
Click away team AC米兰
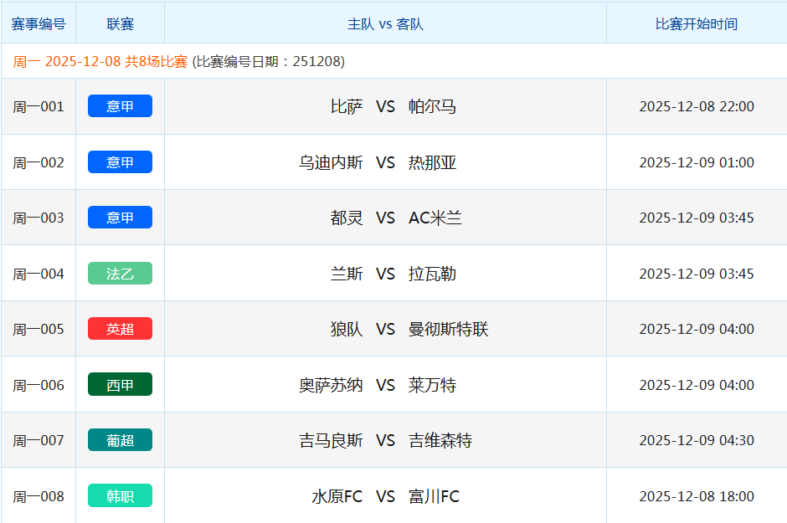pyautogui.click(x=435, y=218)
